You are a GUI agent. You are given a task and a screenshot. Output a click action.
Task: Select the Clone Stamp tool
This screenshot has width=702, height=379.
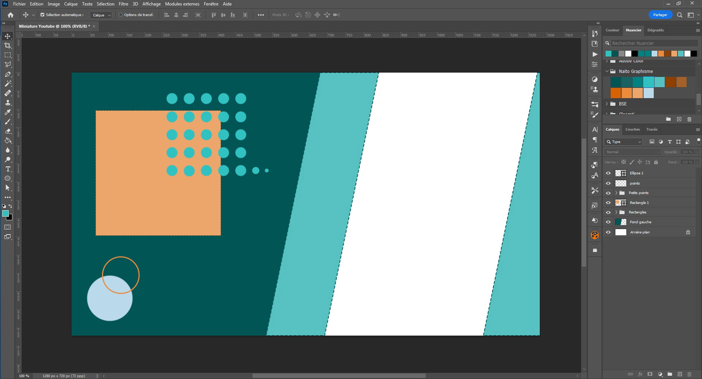8,103
